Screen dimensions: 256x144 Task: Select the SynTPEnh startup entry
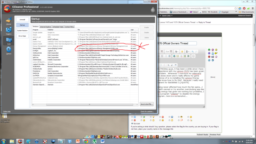(85, 75)
